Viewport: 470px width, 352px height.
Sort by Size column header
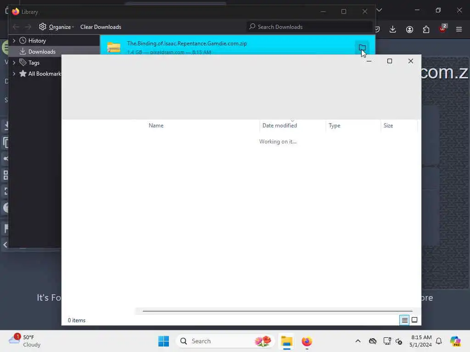tap(388, 126)
